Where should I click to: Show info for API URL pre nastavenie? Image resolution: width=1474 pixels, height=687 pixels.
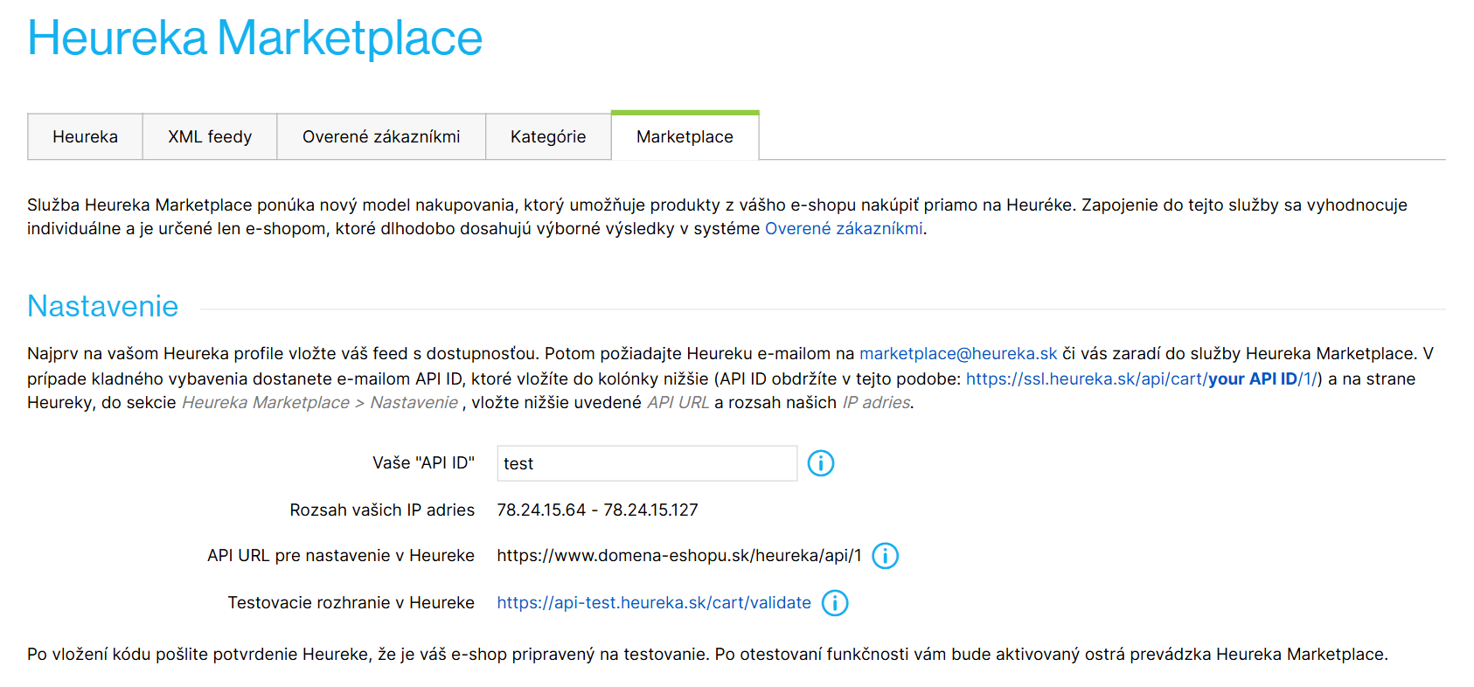[x=885, y=556]
